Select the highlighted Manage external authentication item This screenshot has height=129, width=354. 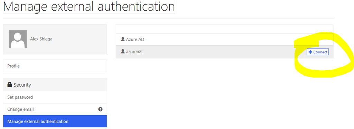55,121
